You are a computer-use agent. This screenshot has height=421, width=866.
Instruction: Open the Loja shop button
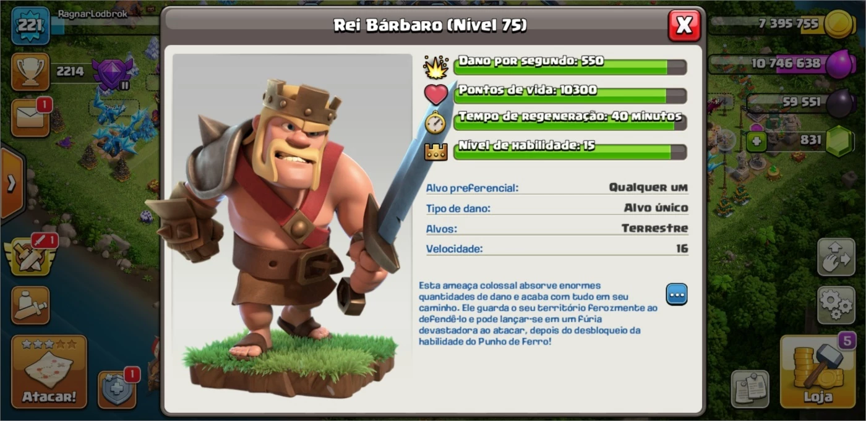tap(818, 372)
